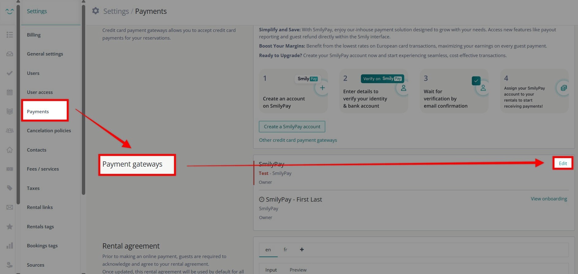Open the inbox tray sidebar icon
Image resolution: width=578 pixels, height=274 pixels.
[10, 54]
